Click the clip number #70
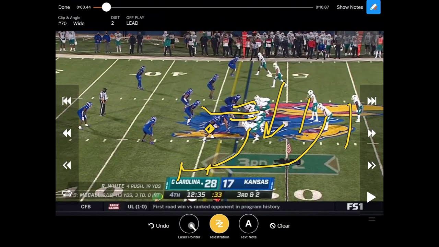Viewport: 439px width, 247px height. pos(62,23)
